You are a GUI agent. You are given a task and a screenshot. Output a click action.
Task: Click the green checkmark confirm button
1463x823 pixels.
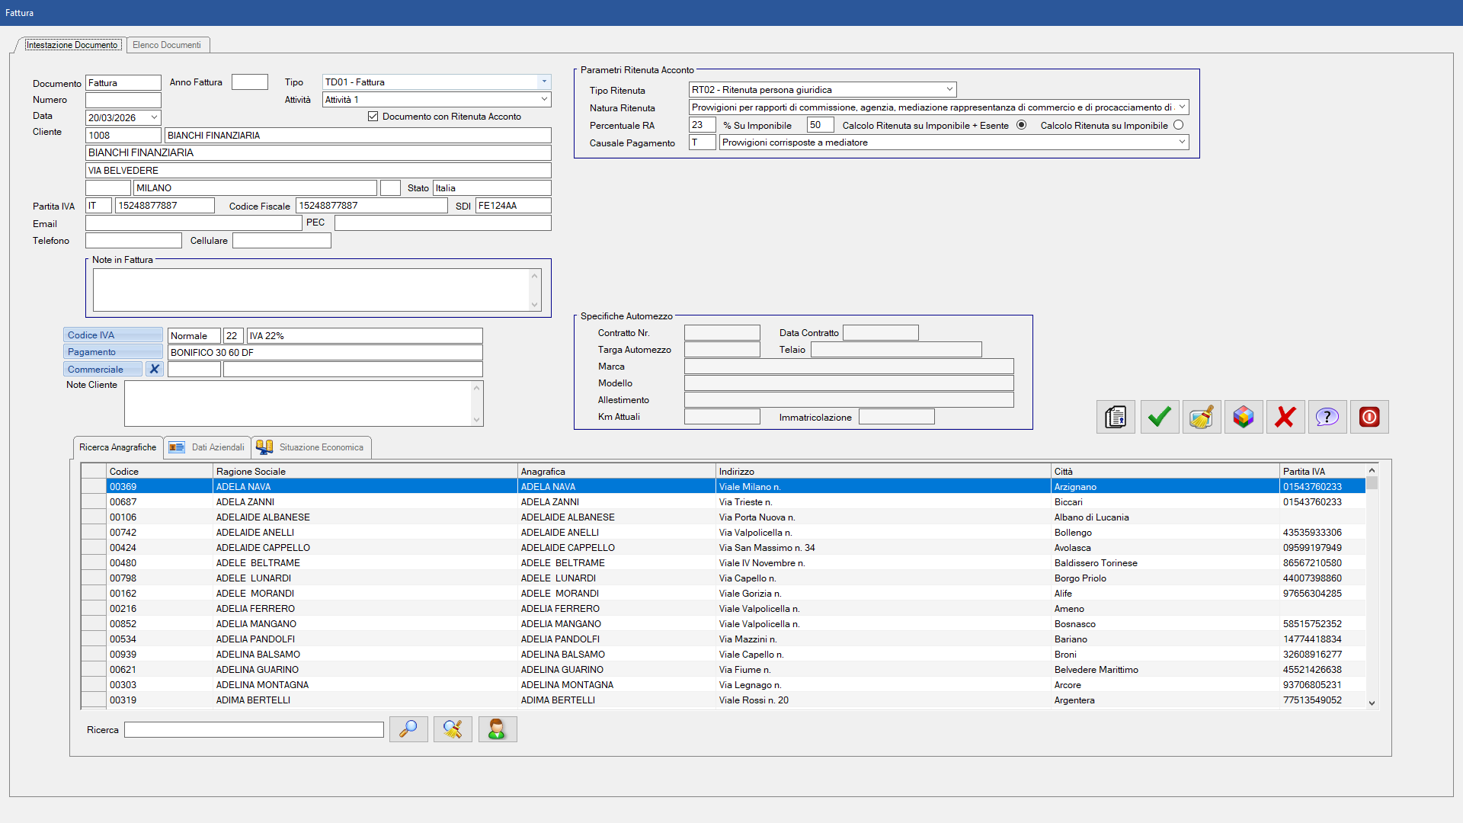click(x=1159, y=417)
